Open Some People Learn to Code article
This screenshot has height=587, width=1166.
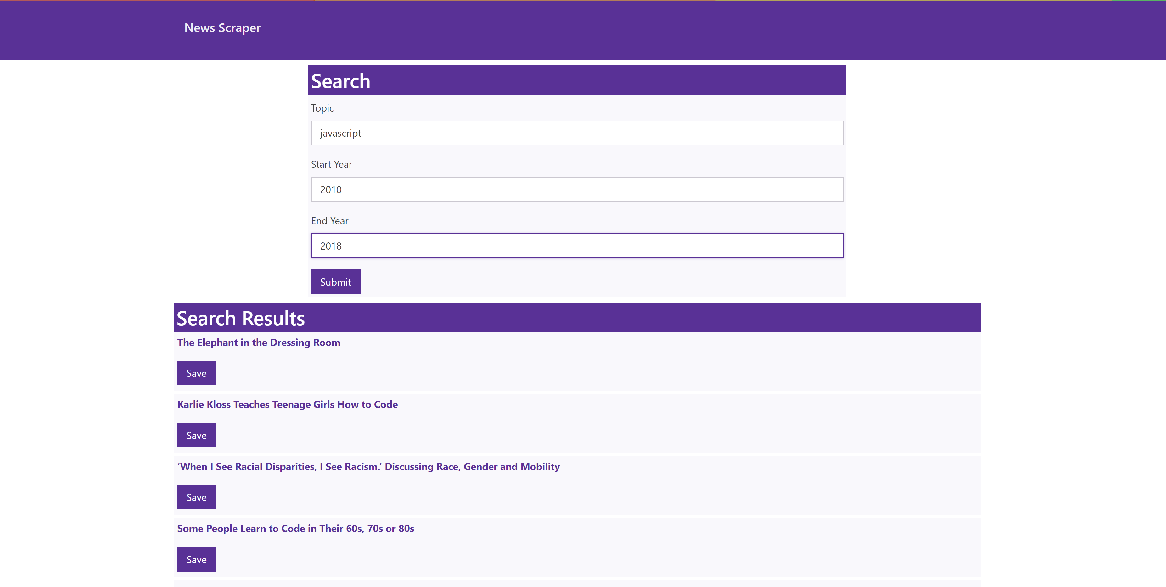pyautogui.click(x=295, y=528)
